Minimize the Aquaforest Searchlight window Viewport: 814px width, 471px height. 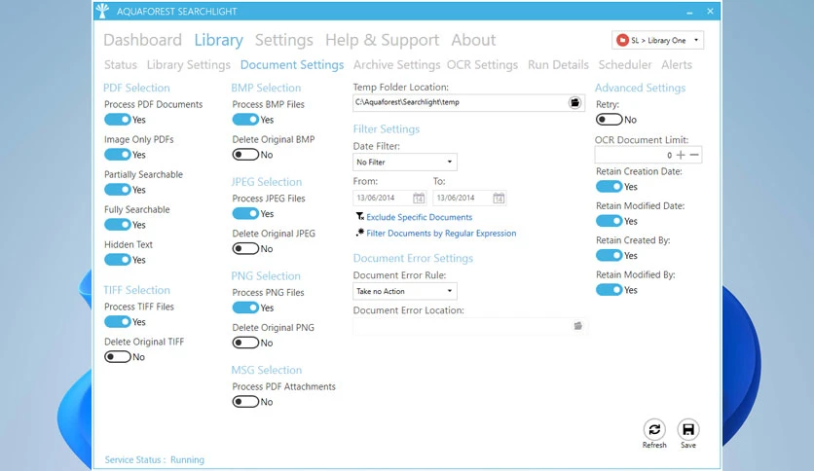689,12
